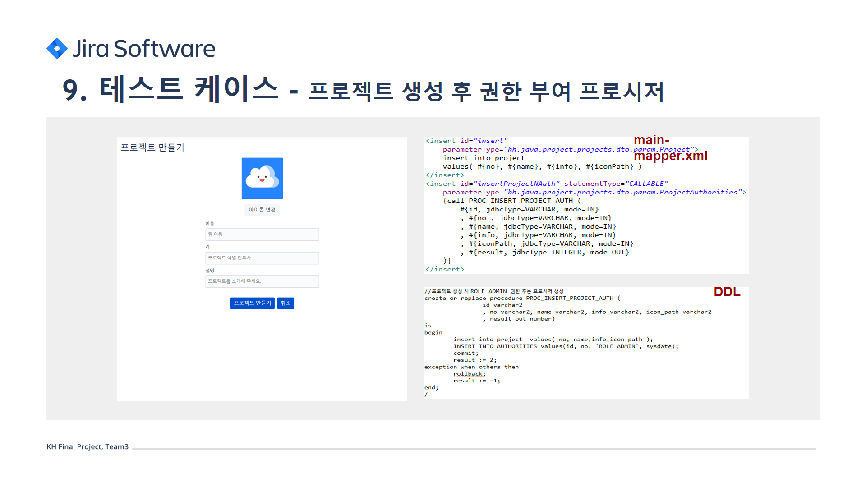Focus the 이름 input field (팀 이름)

(262, 234)
